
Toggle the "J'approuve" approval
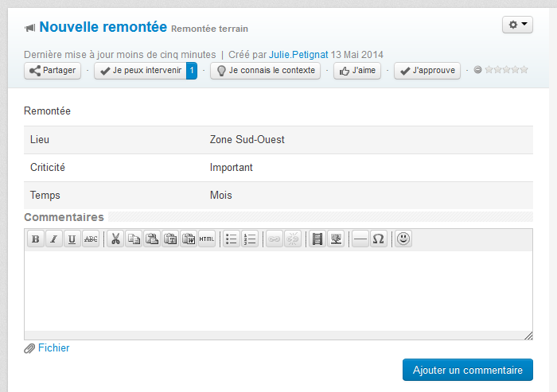428,71
